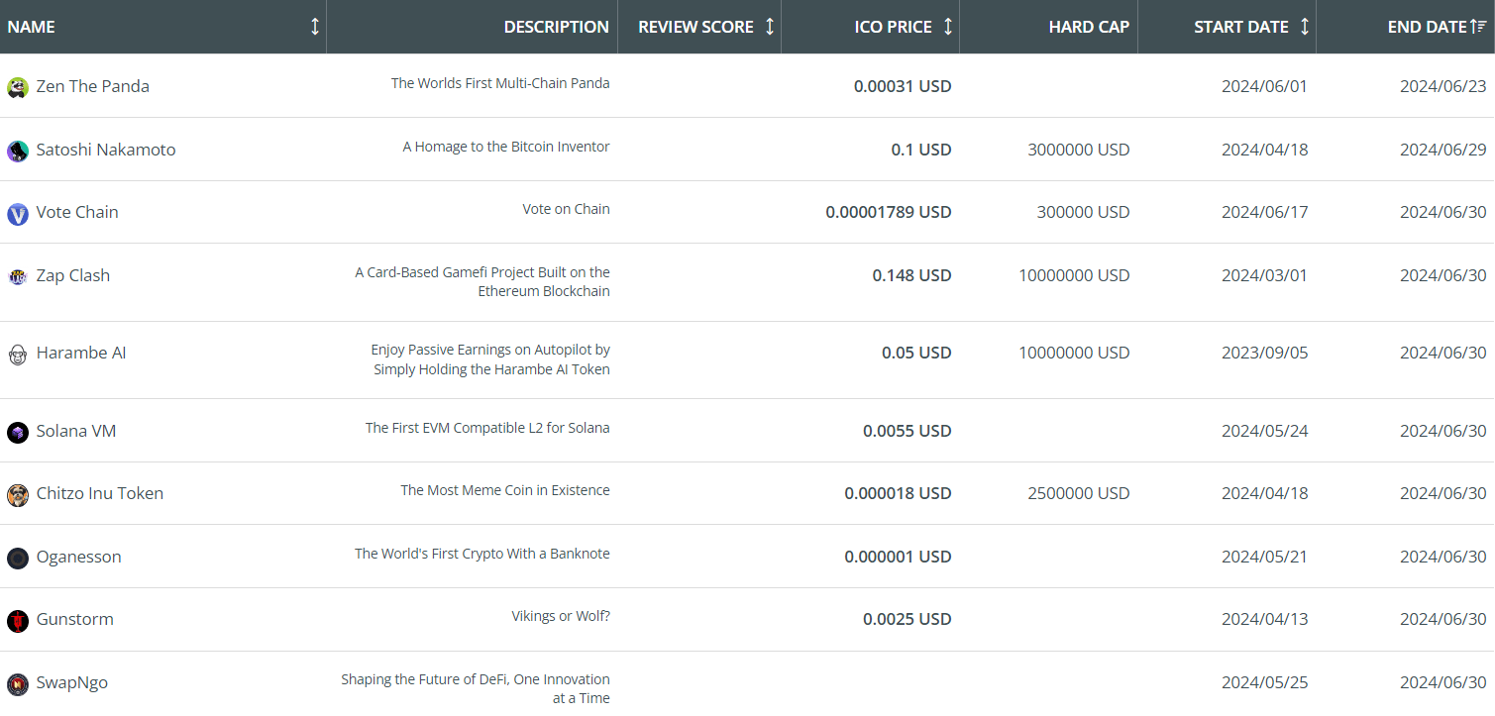
Task: Click the Description column header
Action: [556, 27]
